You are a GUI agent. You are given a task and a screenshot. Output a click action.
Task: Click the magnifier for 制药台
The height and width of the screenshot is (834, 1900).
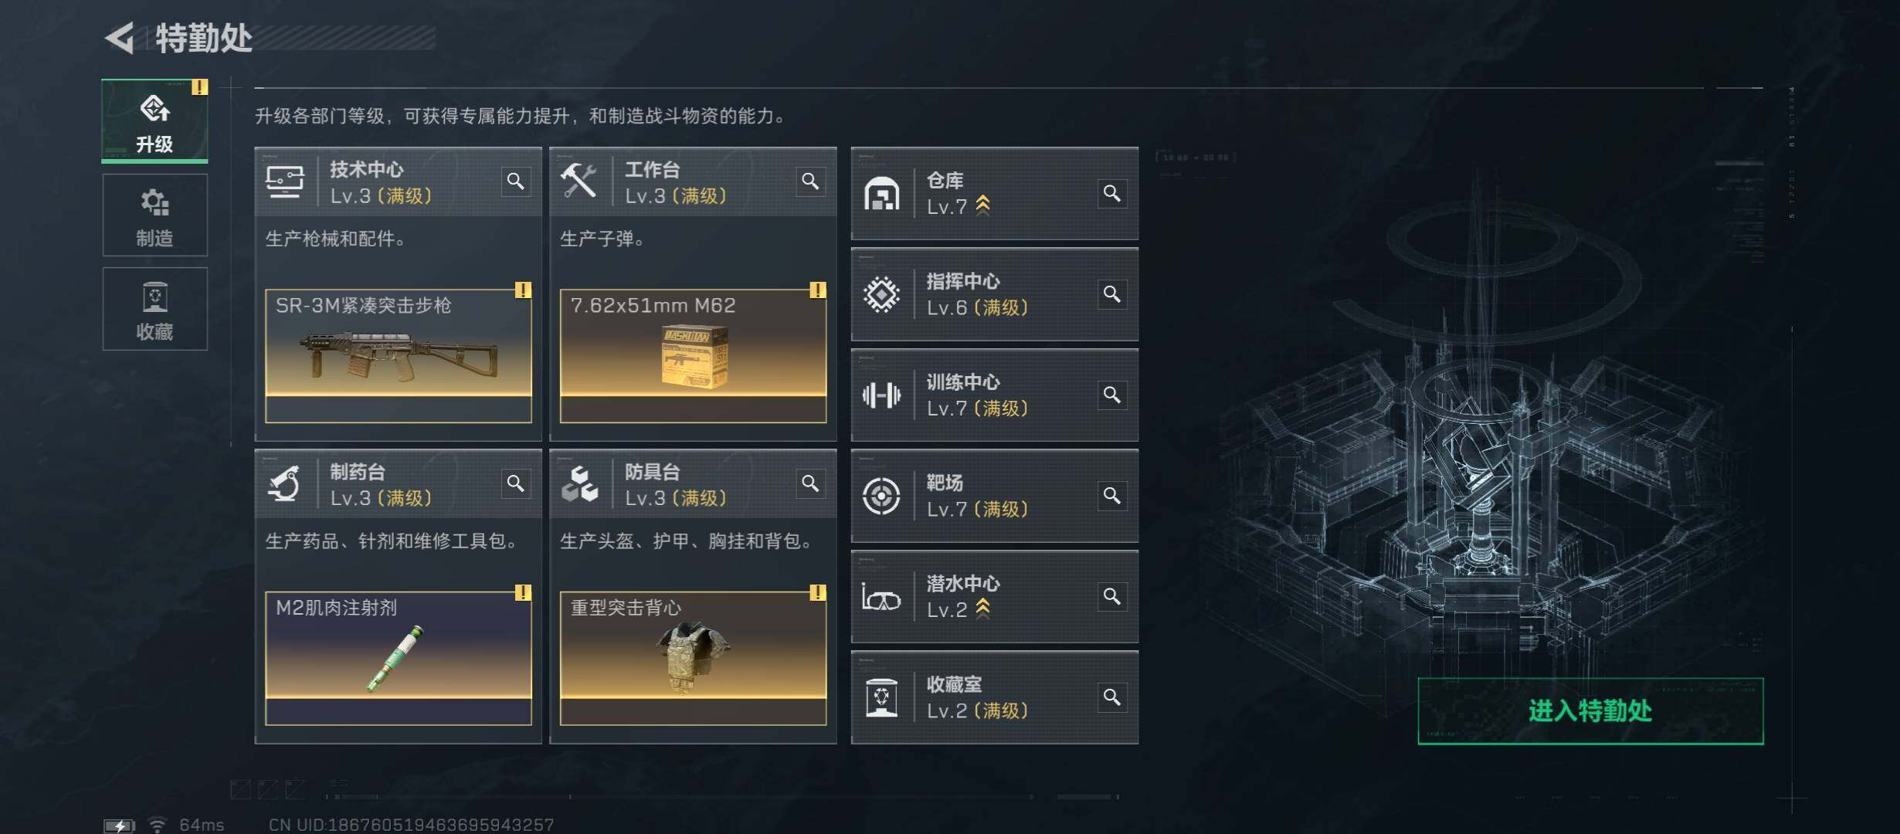click(516, 483)
